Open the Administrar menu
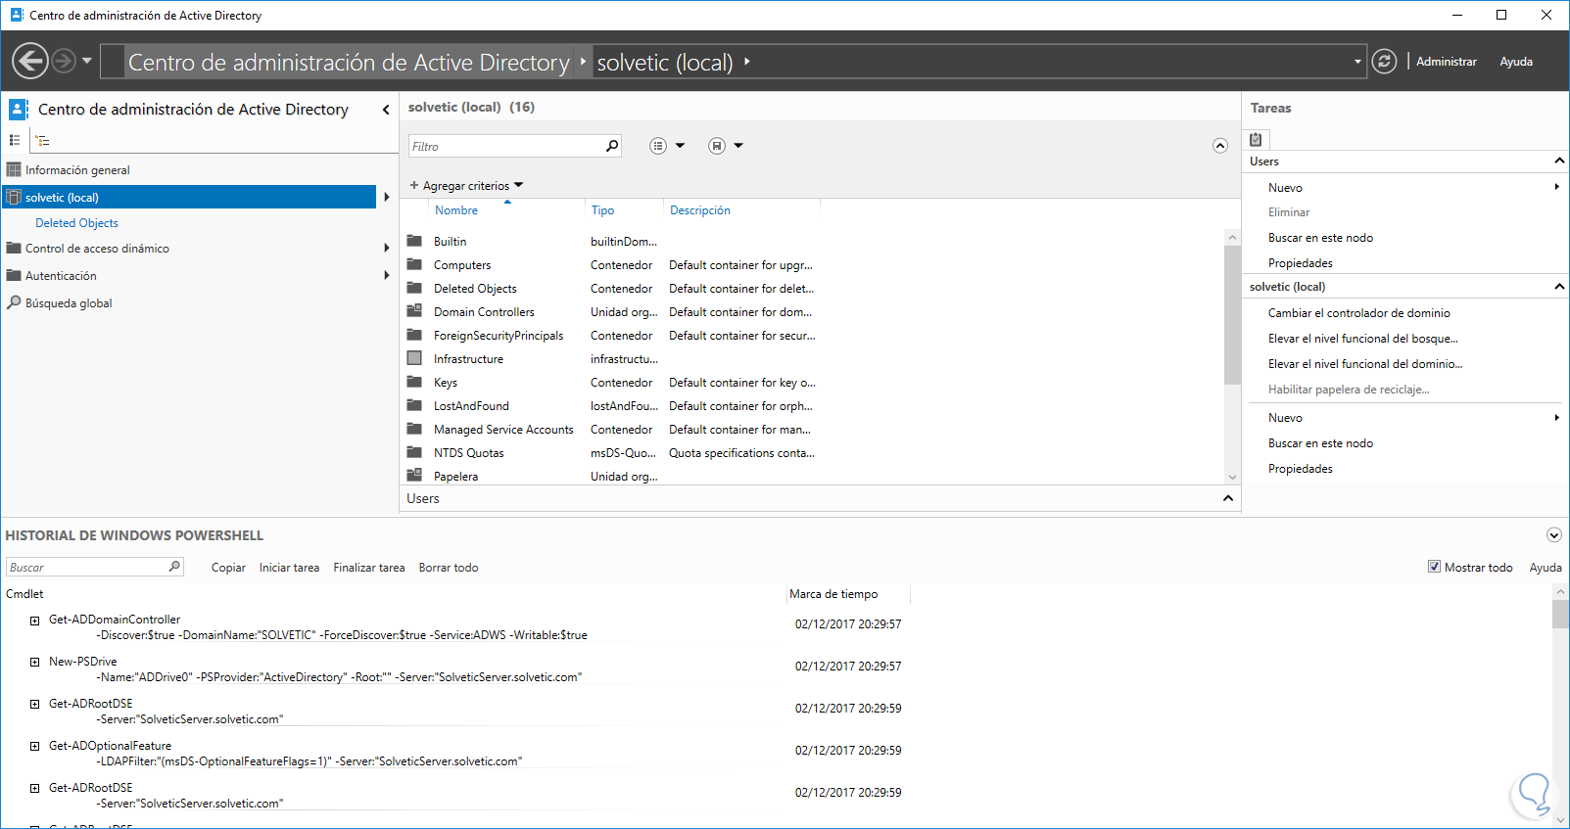1570x829 pixels. click(1446, 62)
